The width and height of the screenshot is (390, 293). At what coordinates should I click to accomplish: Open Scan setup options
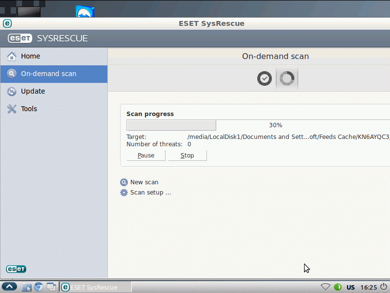[x=151, y=193]
